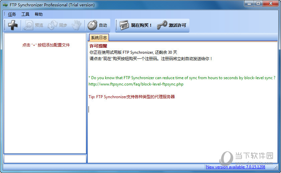Click the trial days remaining line

[133, 52]
